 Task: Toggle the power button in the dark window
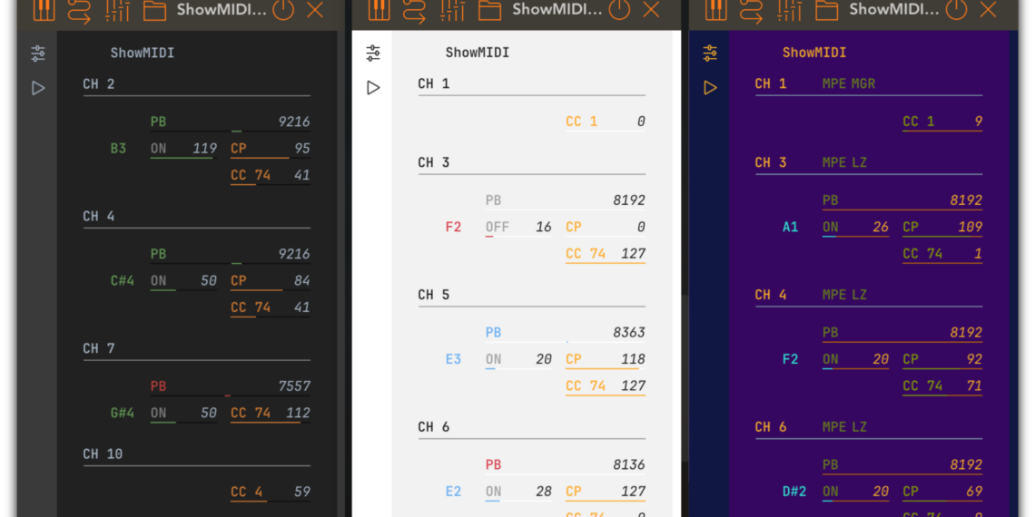tap(283, 10)
